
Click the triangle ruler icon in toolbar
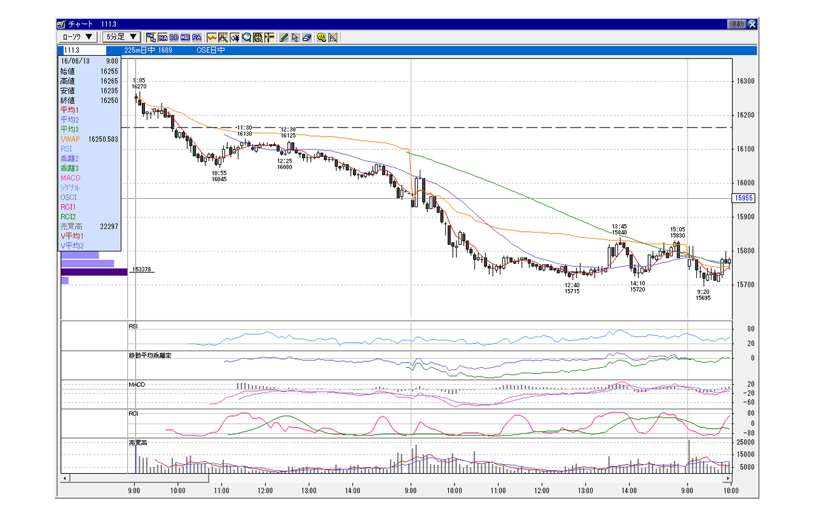coord(333,37)
